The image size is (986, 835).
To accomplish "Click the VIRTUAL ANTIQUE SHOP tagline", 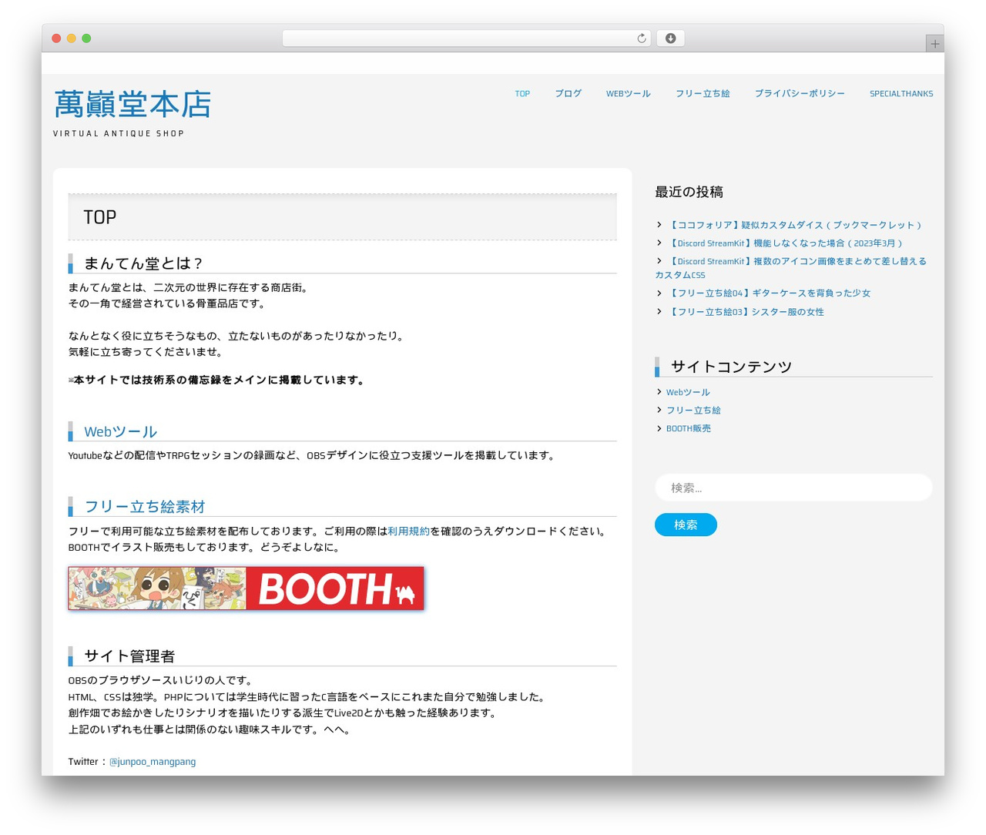I will point(119,133).
